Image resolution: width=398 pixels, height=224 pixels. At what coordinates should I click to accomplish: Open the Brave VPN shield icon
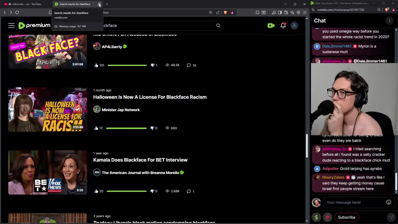point(298,12)
